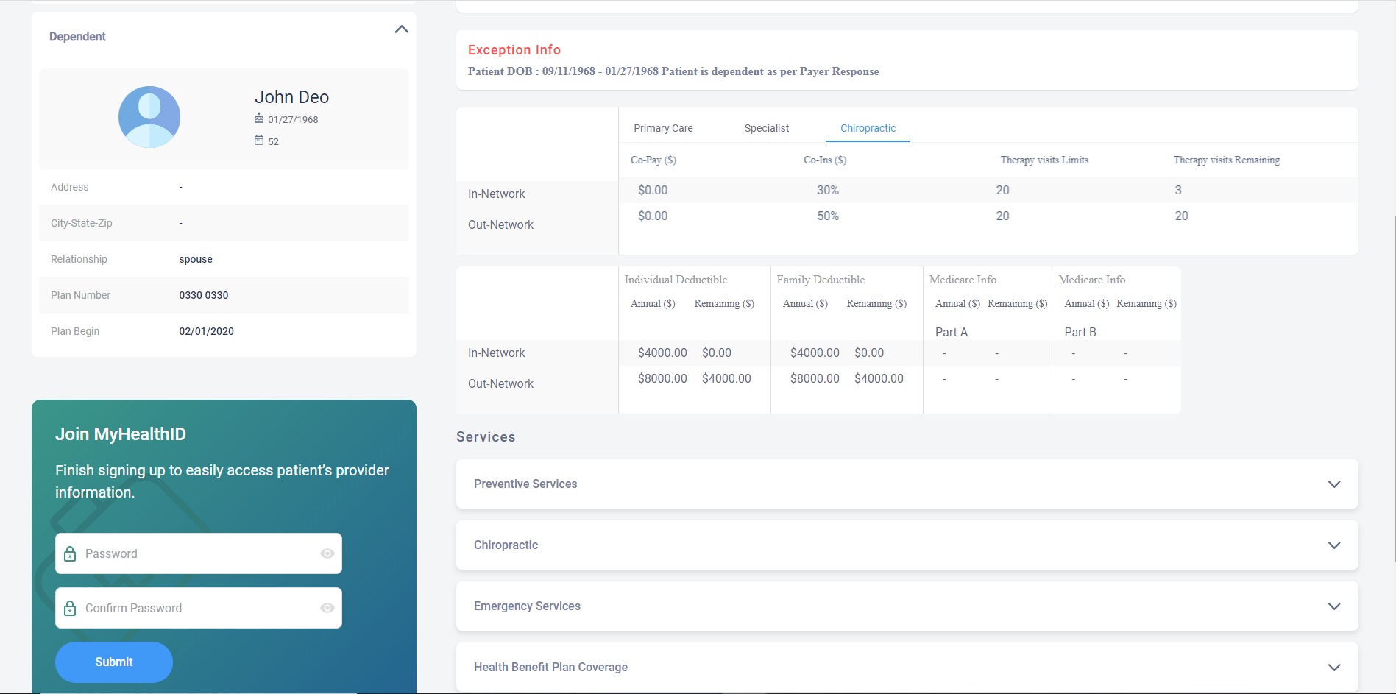Viewport: 1396px width, 694px height.
Task: Click the page's vertical scrollbar
Action: (x=1393, y=389)
